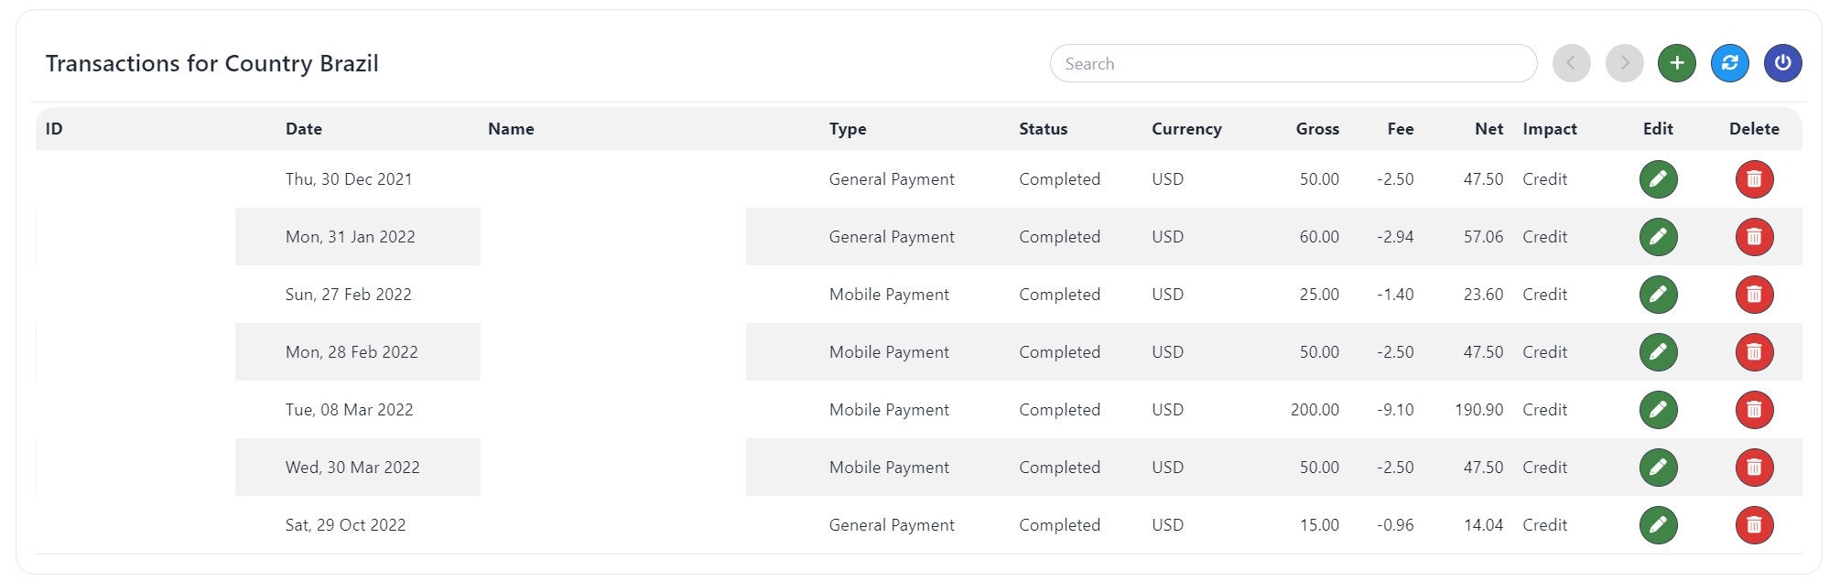Edit the Mon, 31 Jan 2022 transaction

pos(1658,237)
